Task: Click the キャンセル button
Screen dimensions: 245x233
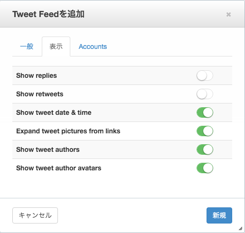Action: [35, 215]
